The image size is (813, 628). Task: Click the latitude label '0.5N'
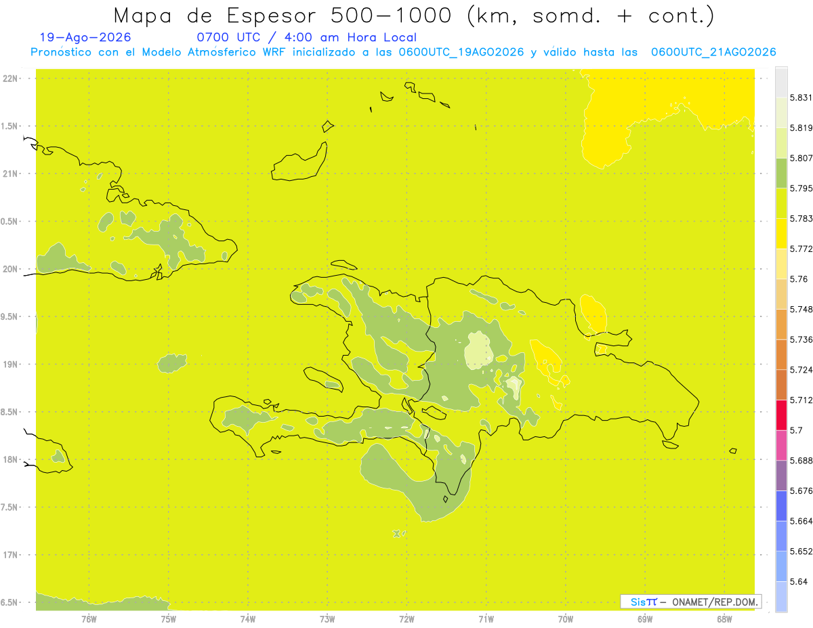click(10, 221)
